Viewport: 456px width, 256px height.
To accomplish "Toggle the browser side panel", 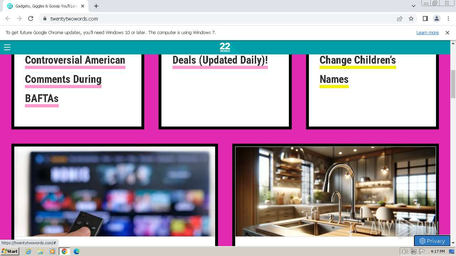I will [x=425, y=18].
